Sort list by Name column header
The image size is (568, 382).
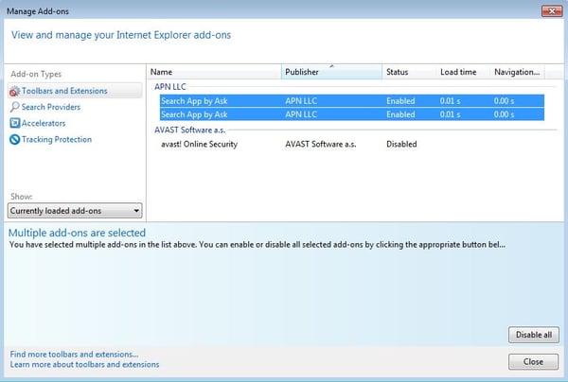[214, 72]
